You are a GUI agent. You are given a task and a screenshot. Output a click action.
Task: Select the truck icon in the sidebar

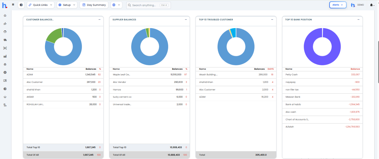pyautogui.click(x=5, y=40)
